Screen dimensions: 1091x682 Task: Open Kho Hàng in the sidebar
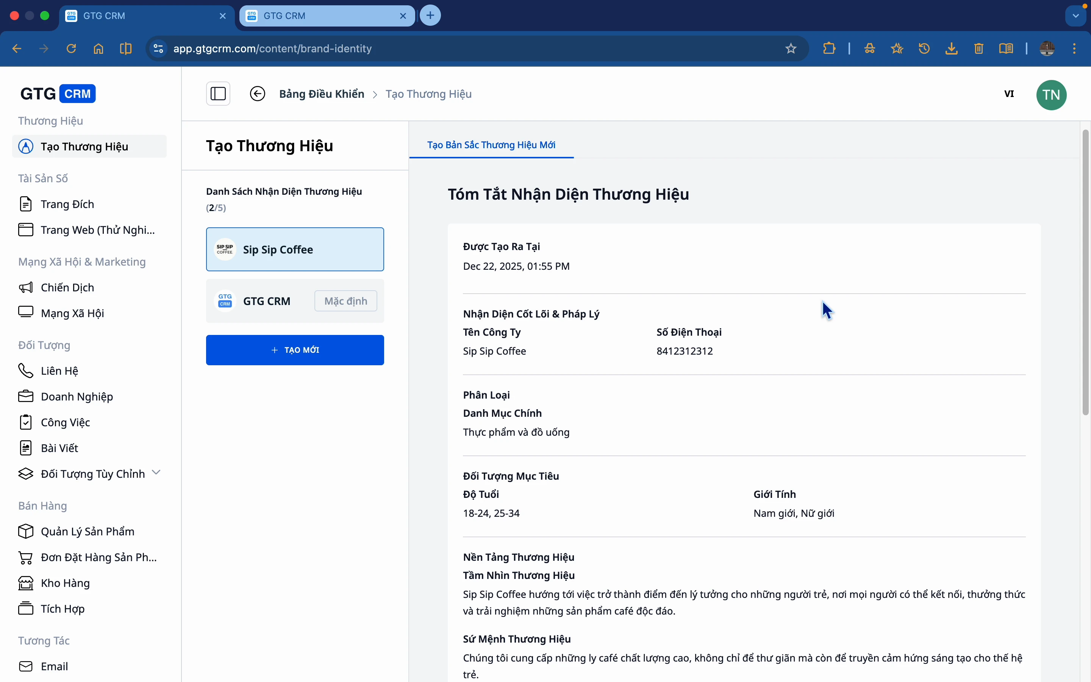(x=65, y=583)
